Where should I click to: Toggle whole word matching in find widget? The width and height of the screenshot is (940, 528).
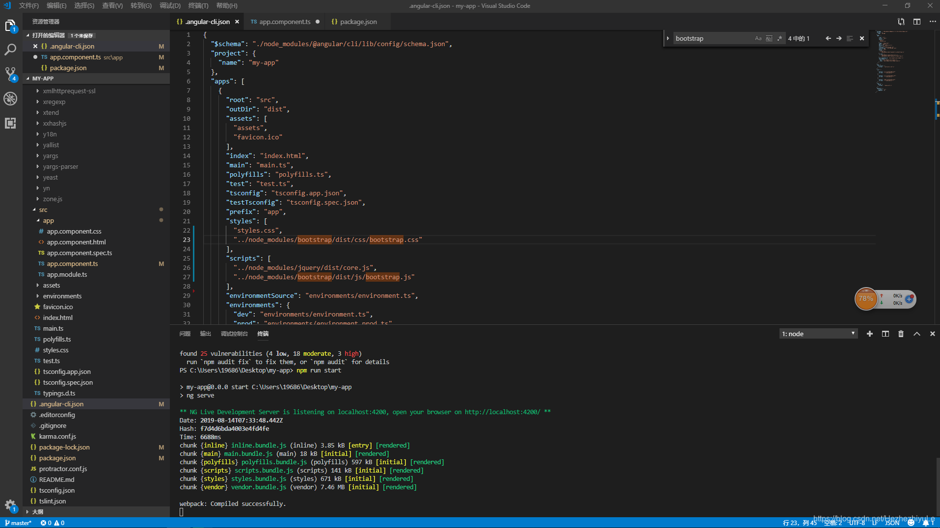pyautogui.click(x=769, y=38)
